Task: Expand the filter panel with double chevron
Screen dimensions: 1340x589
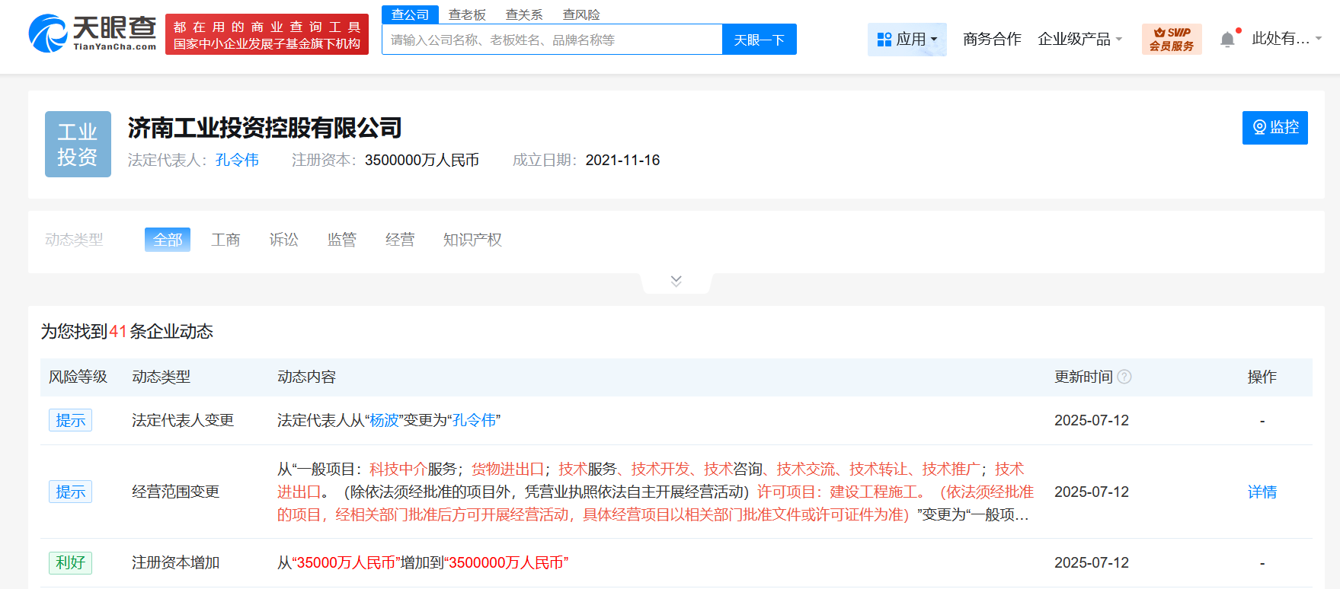Action: coord(676,281)
